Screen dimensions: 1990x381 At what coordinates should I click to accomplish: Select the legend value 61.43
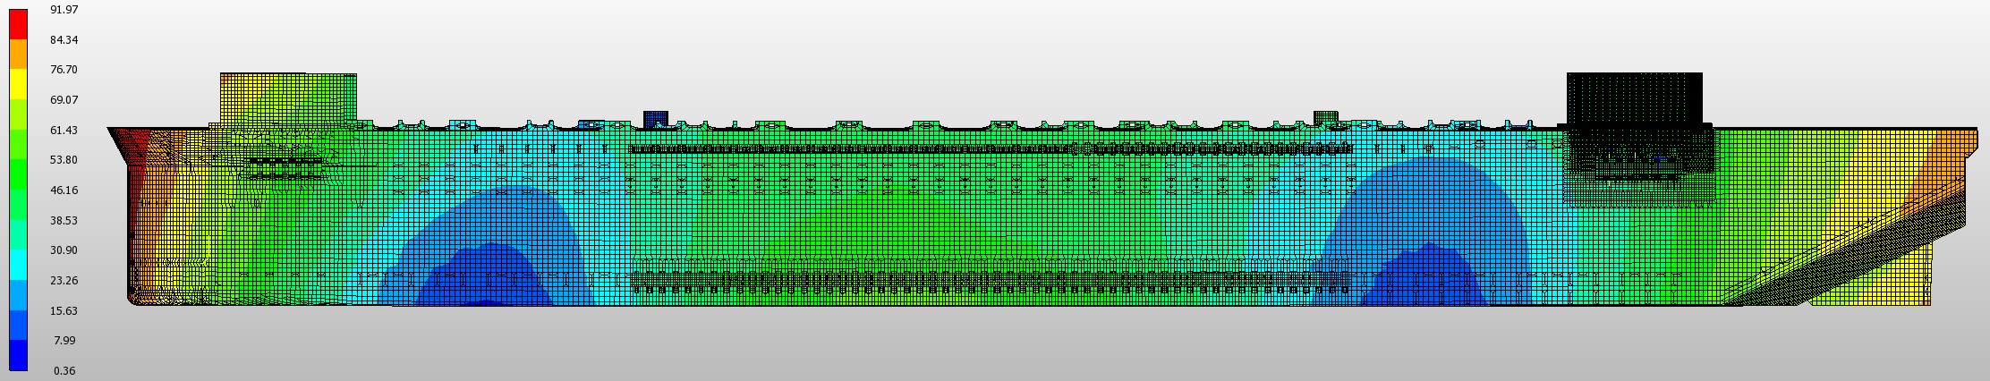click(64, 131)
